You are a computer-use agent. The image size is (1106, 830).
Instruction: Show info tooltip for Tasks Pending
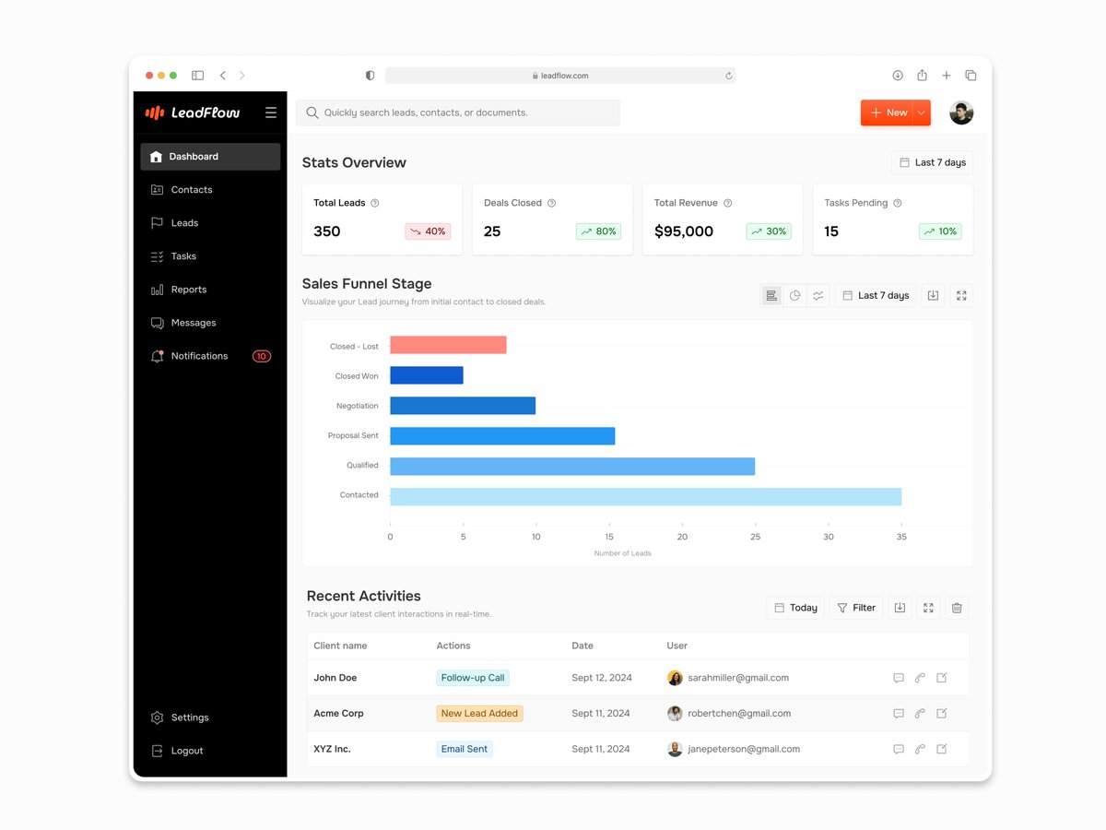pos(898,203)
